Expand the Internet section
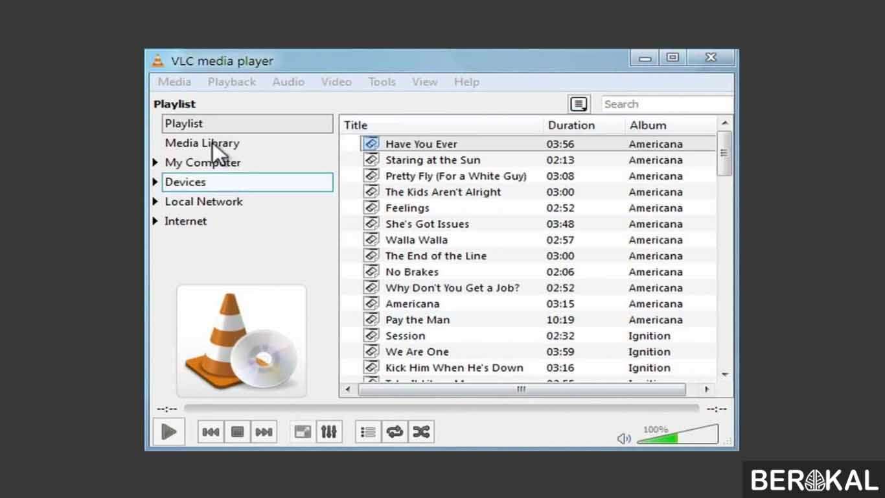The image size is (885, 498). (x=155, y=221)
